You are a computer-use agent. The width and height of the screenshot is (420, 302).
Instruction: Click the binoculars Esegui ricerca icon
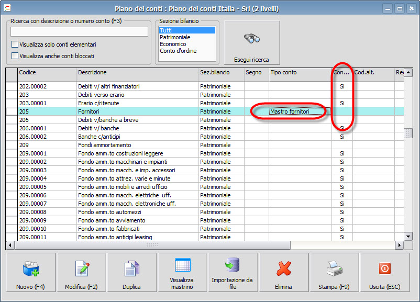(x=252, y=39)
